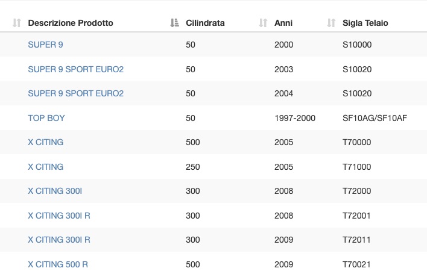Click the Anni column header text

tap(283, 23)
